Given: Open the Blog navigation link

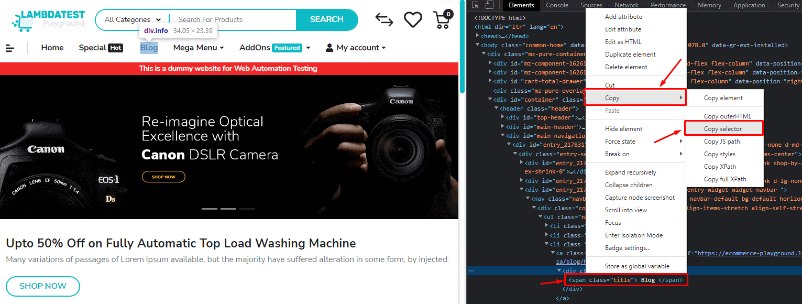Looking at the screenshot, I should click(x=149, y=47).
